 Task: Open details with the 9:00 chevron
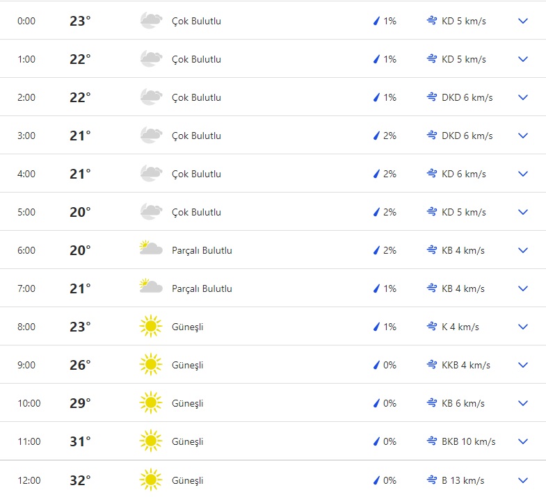point(523,365)
